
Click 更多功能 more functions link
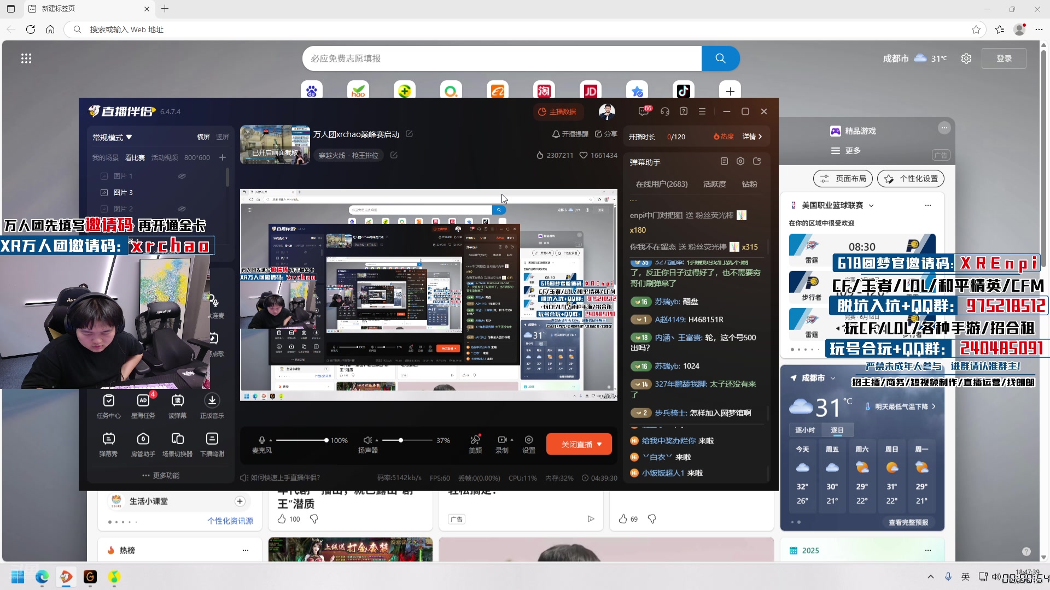pos(161,475)
